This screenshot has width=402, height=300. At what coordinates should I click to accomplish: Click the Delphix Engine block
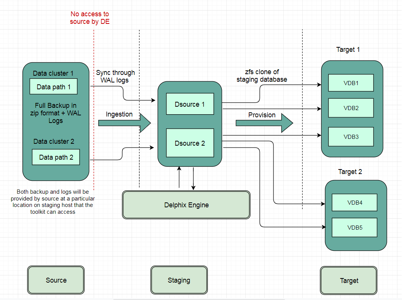186,205
